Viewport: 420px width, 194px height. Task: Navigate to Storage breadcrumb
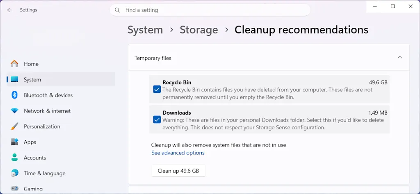pyautogui.click(x=199, y=30)
